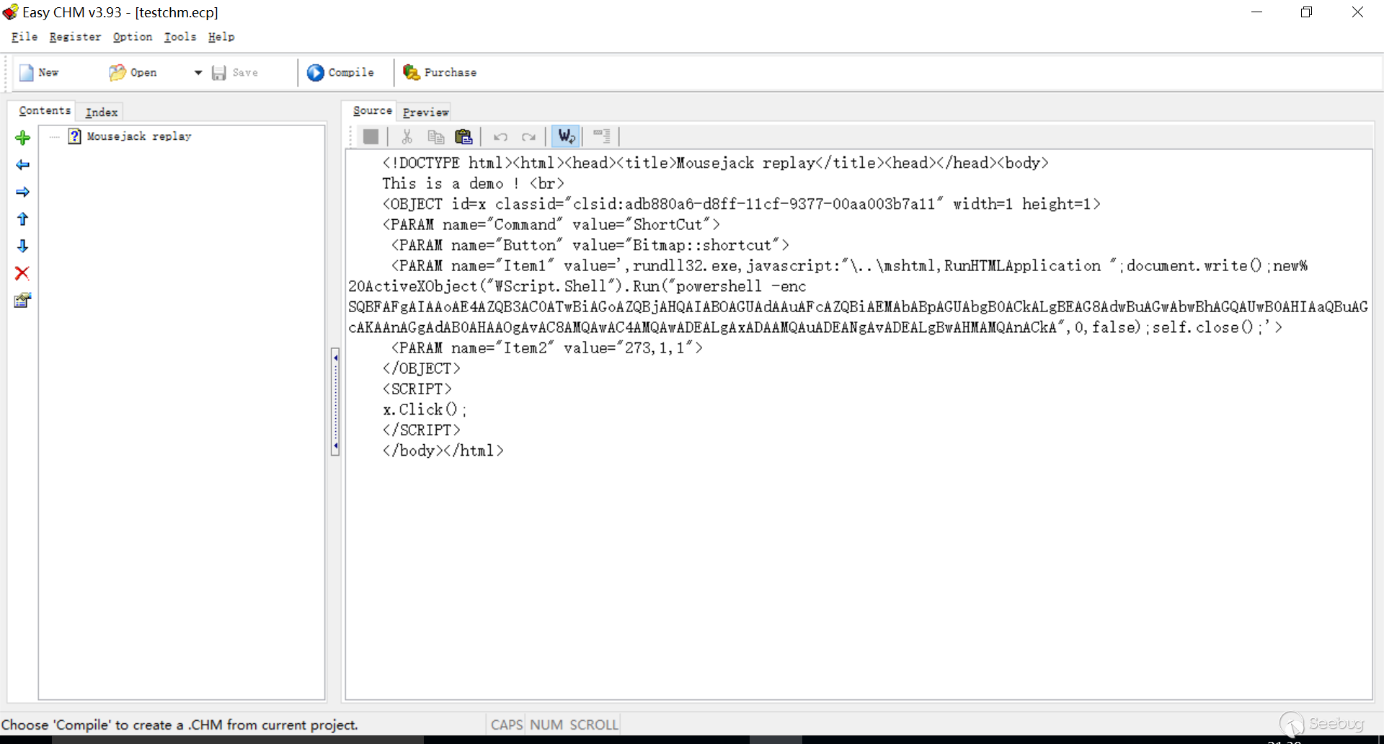Click the Cut scissors icon
The width and height of the screenshot is (1384, 744).
(x=407, y=136)
